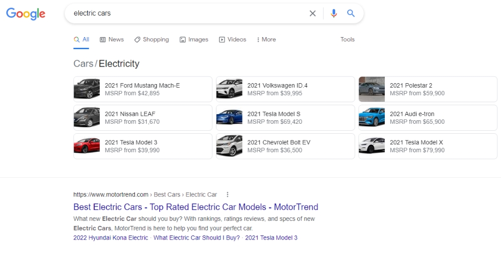Click the blue search magnifier icon
The image size is (501, 254).
(351, 14)
